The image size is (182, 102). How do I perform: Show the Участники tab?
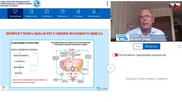(x=78, y=14)
